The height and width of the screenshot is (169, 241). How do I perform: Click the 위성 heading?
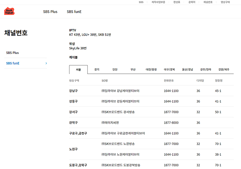pos(72,44)
